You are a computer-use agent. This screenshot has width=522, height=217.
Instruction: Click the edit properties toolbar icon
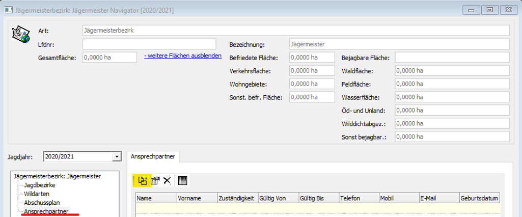pyautogui.click(x=155, y=180)
